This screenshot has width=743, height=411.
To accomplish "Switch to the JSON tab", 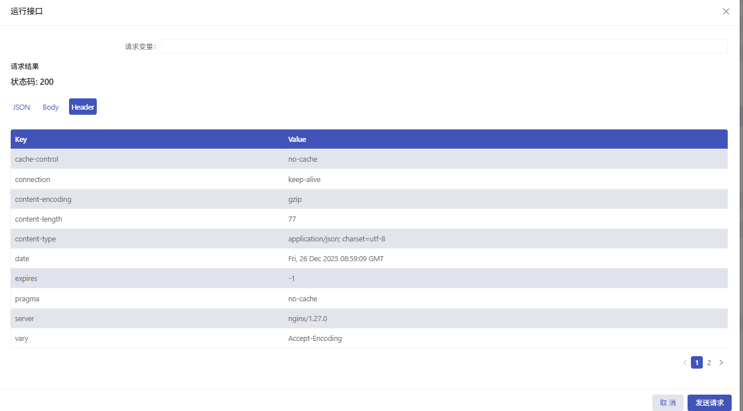I will click(x=22, y=107).
